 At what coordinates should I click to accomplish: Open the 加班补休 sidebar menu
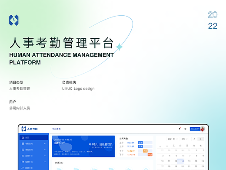tap(33, 156)
